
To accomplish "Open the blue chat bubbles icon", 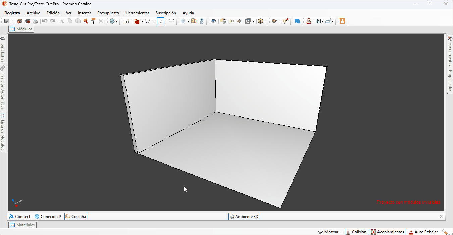I will [x=297, y=21].
